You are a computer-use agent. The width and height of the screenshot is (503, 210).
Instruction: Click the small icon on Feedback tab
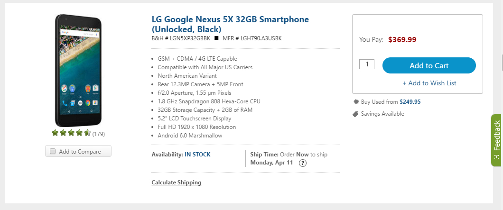click(496, 157)
